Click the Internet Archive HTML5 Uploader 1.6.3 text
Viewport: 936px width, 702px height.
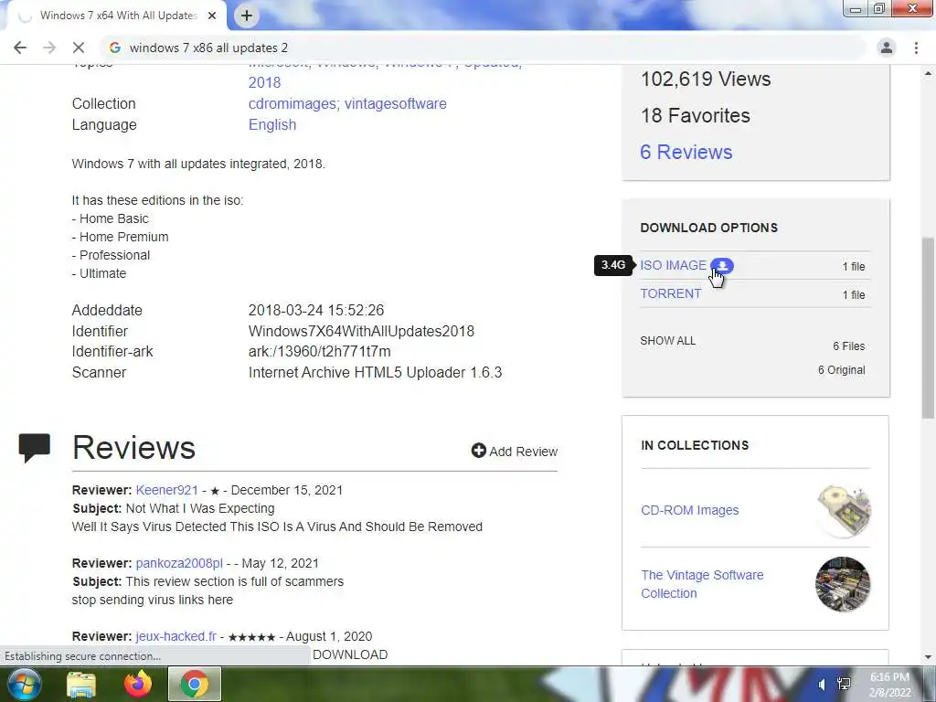point(375,373)
